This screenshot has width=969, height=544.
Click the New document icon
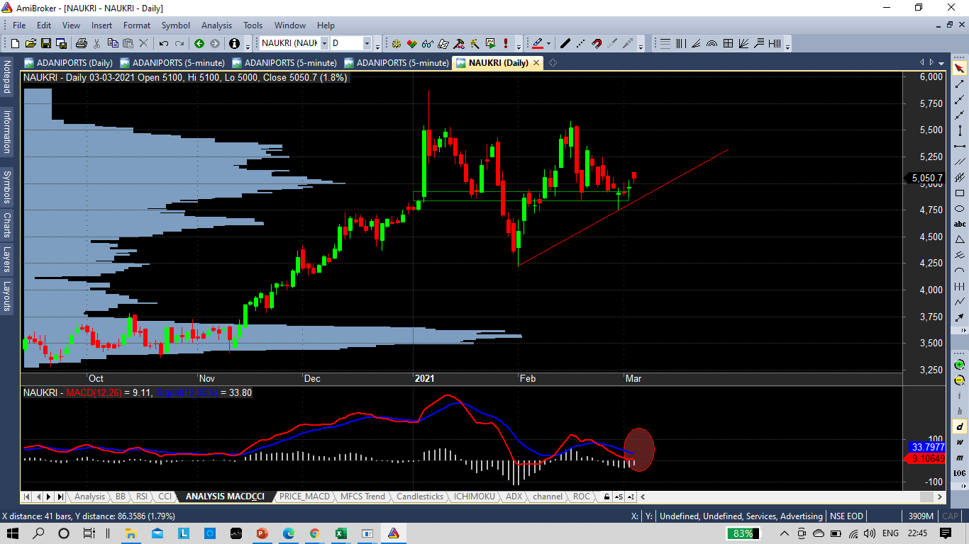click(15, 43)
